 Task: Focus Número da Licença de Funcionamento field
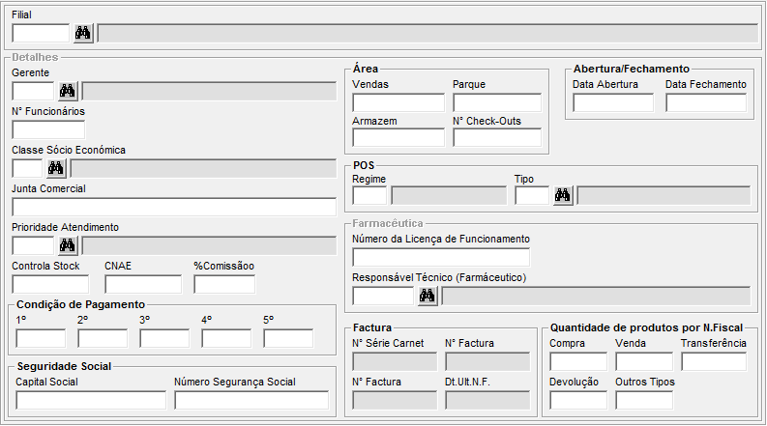click(x=441, y=257)
